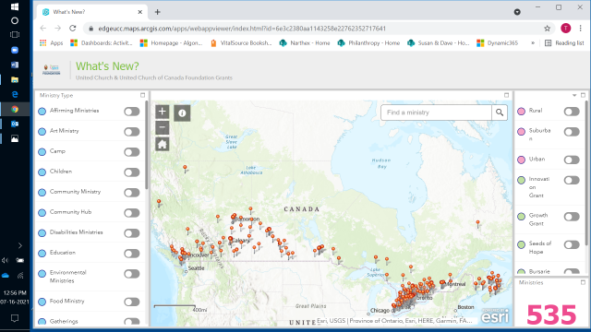
Task: Toggle Disabilities Ministries filter
Action: [131, 233]
